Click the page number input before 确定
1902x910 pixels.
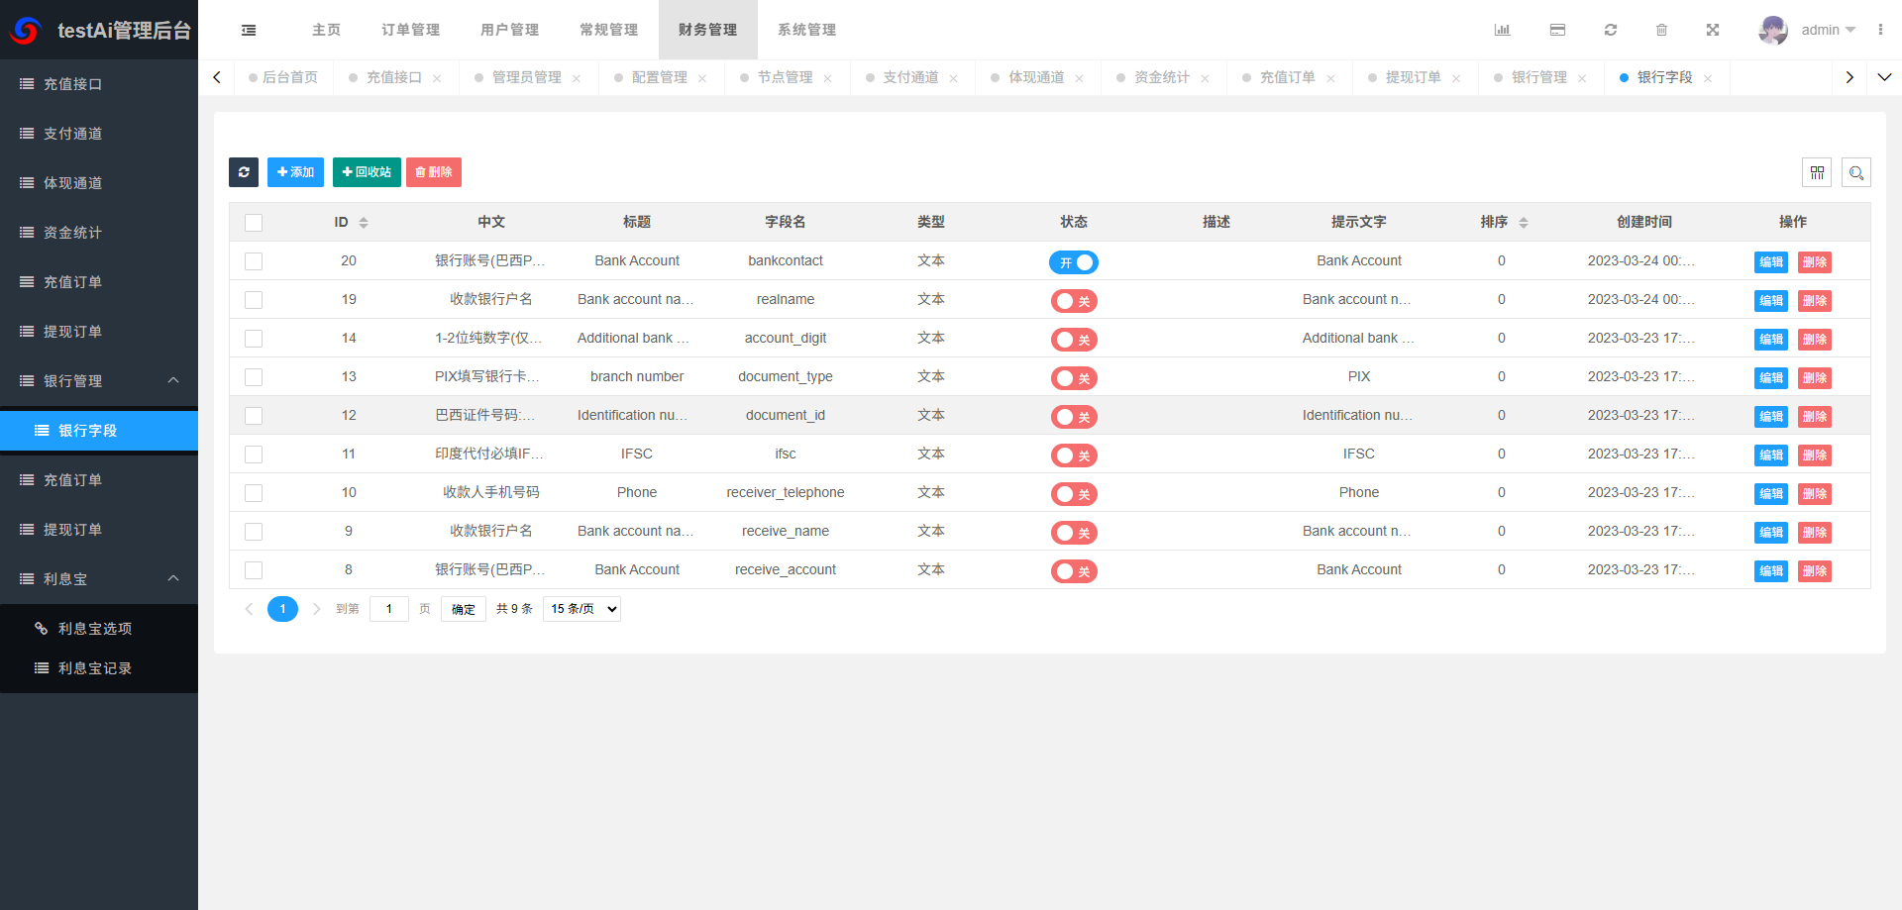[x=388, y=608]
